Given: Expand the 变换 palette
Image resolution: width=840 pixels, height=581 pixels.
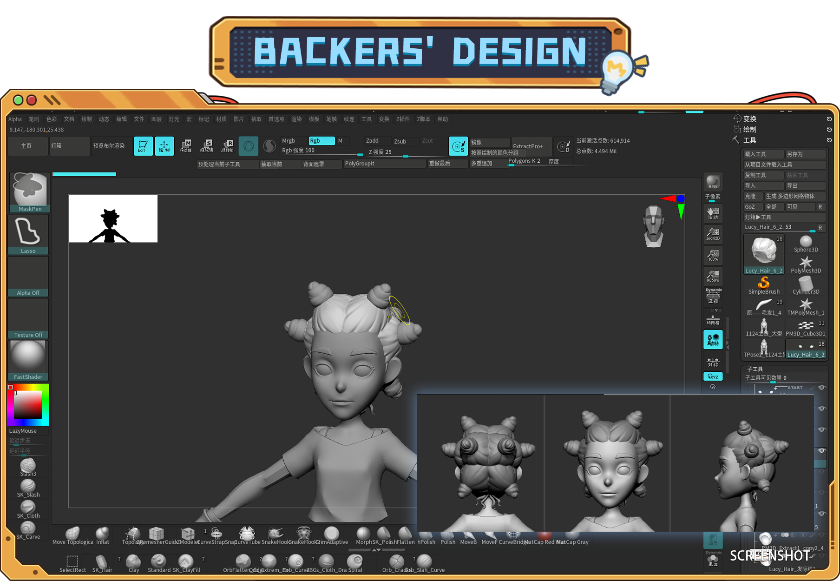Looking at the screenshot, I should [749, 119].
